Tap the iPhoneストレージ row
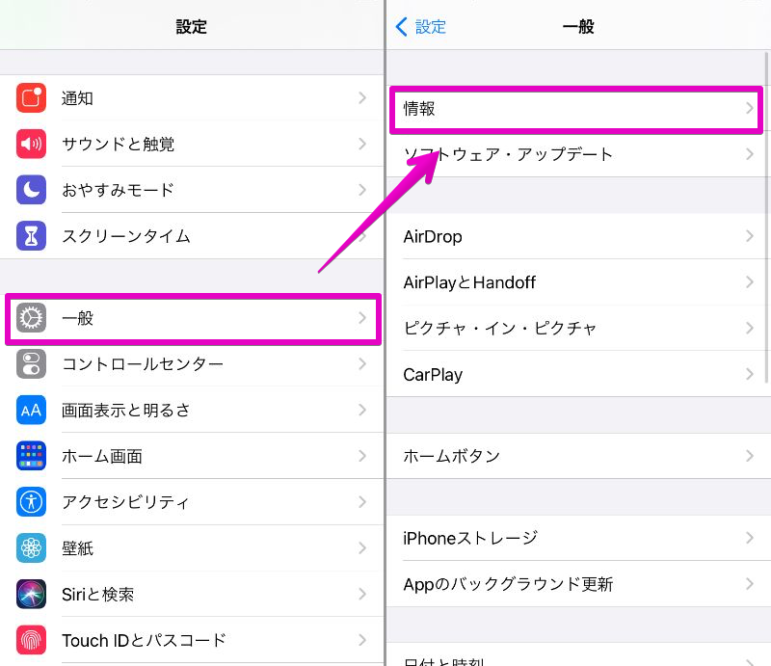The image size is (771, 666). coord(578,538)
